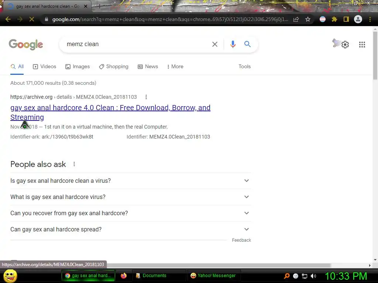Switch to the Shopping tab

(114, 67)
